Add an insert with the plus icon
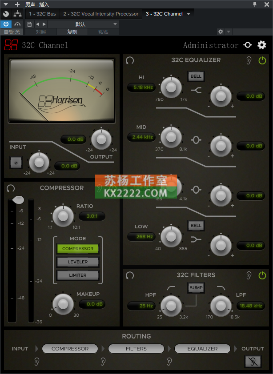Viewport: 273px width, 374px height. (17, 4)
